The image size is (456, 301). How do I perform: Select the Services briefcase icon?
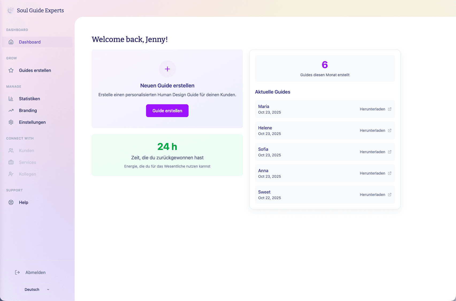point(11,162)
